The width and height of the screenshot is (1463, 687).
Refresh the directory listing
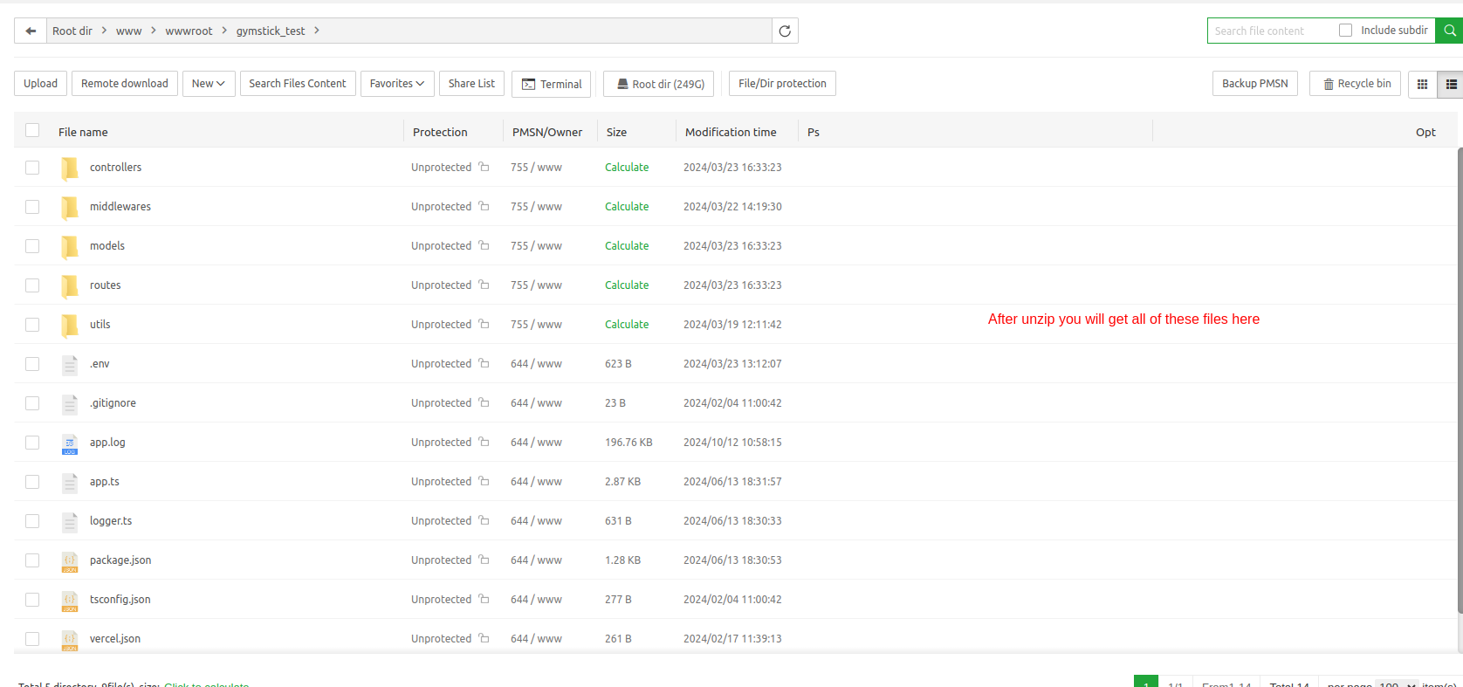785,31
